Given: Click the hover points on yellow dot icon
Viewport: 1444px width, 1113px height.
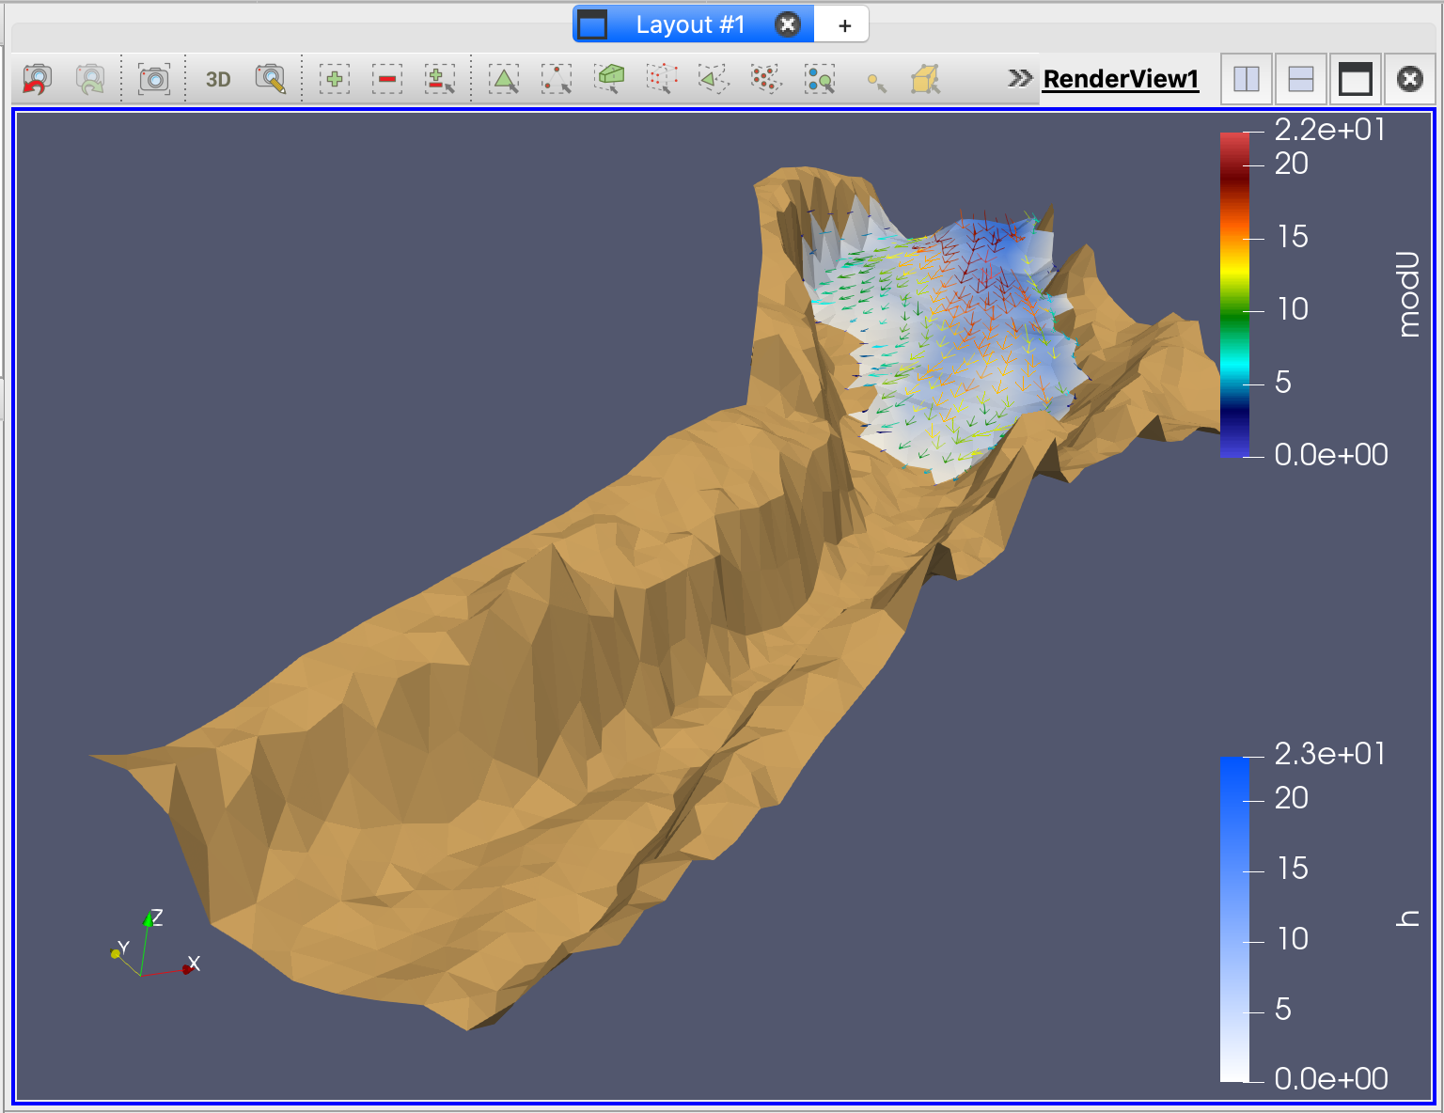Looking at the screenshot, I should pos(876,83).
